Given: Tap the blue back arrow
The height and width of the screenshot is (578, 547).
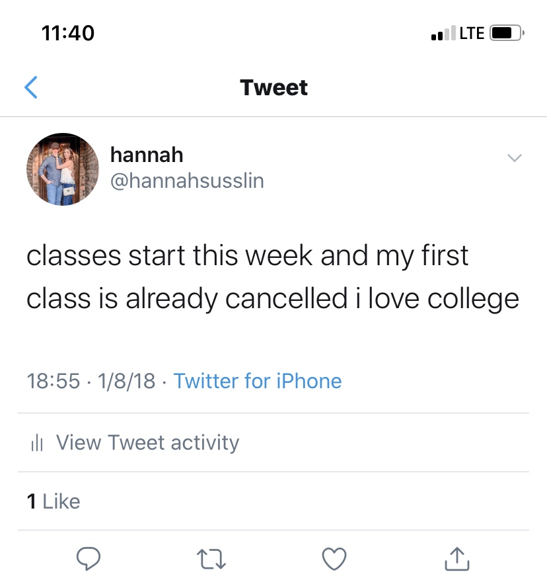Looking at the screenshot, I should [31, 87].
